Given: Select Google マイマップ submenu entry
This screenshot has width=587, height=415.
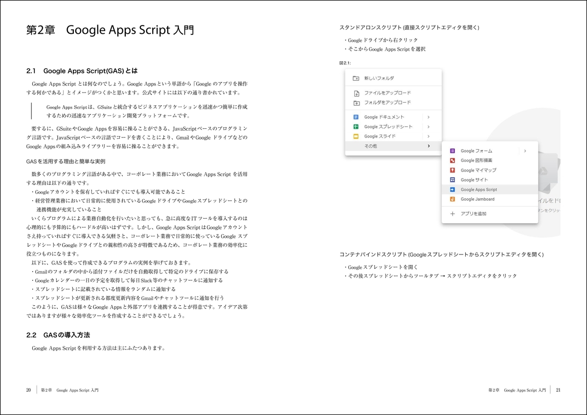Looking at the screenshot, I should click(490, 170).
